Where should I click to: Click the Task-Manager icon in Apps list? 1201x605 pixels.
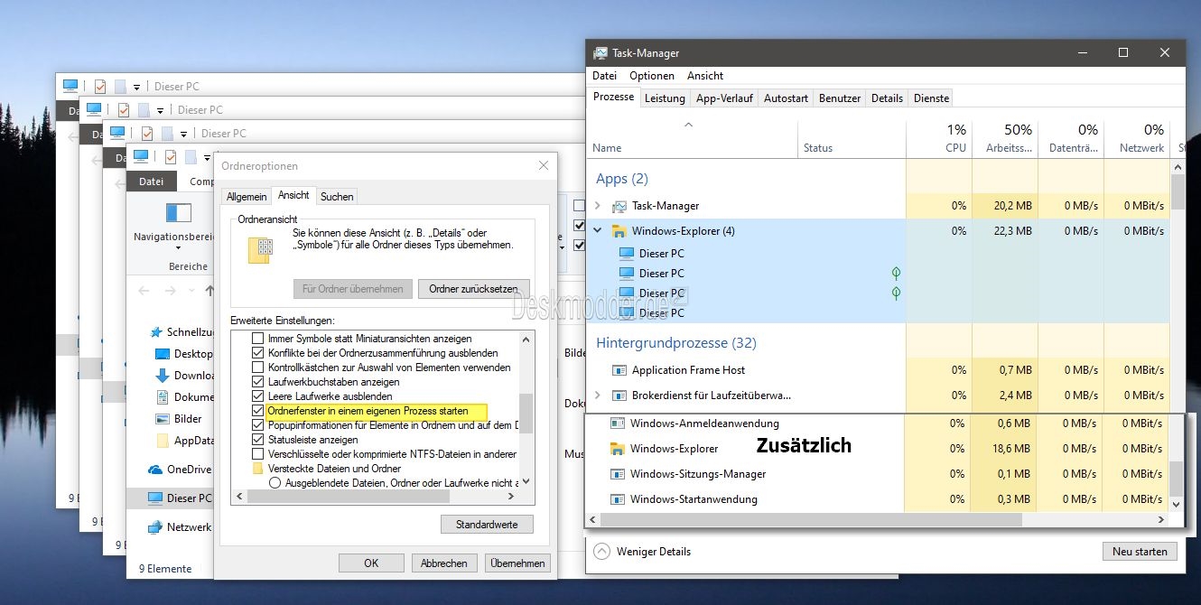pyautogui.click(x=619, y=206)
